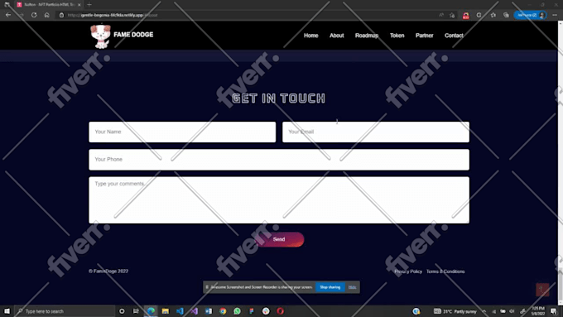Open the Token menu item
The image size is (563, 317).
[x=397, y=36]
